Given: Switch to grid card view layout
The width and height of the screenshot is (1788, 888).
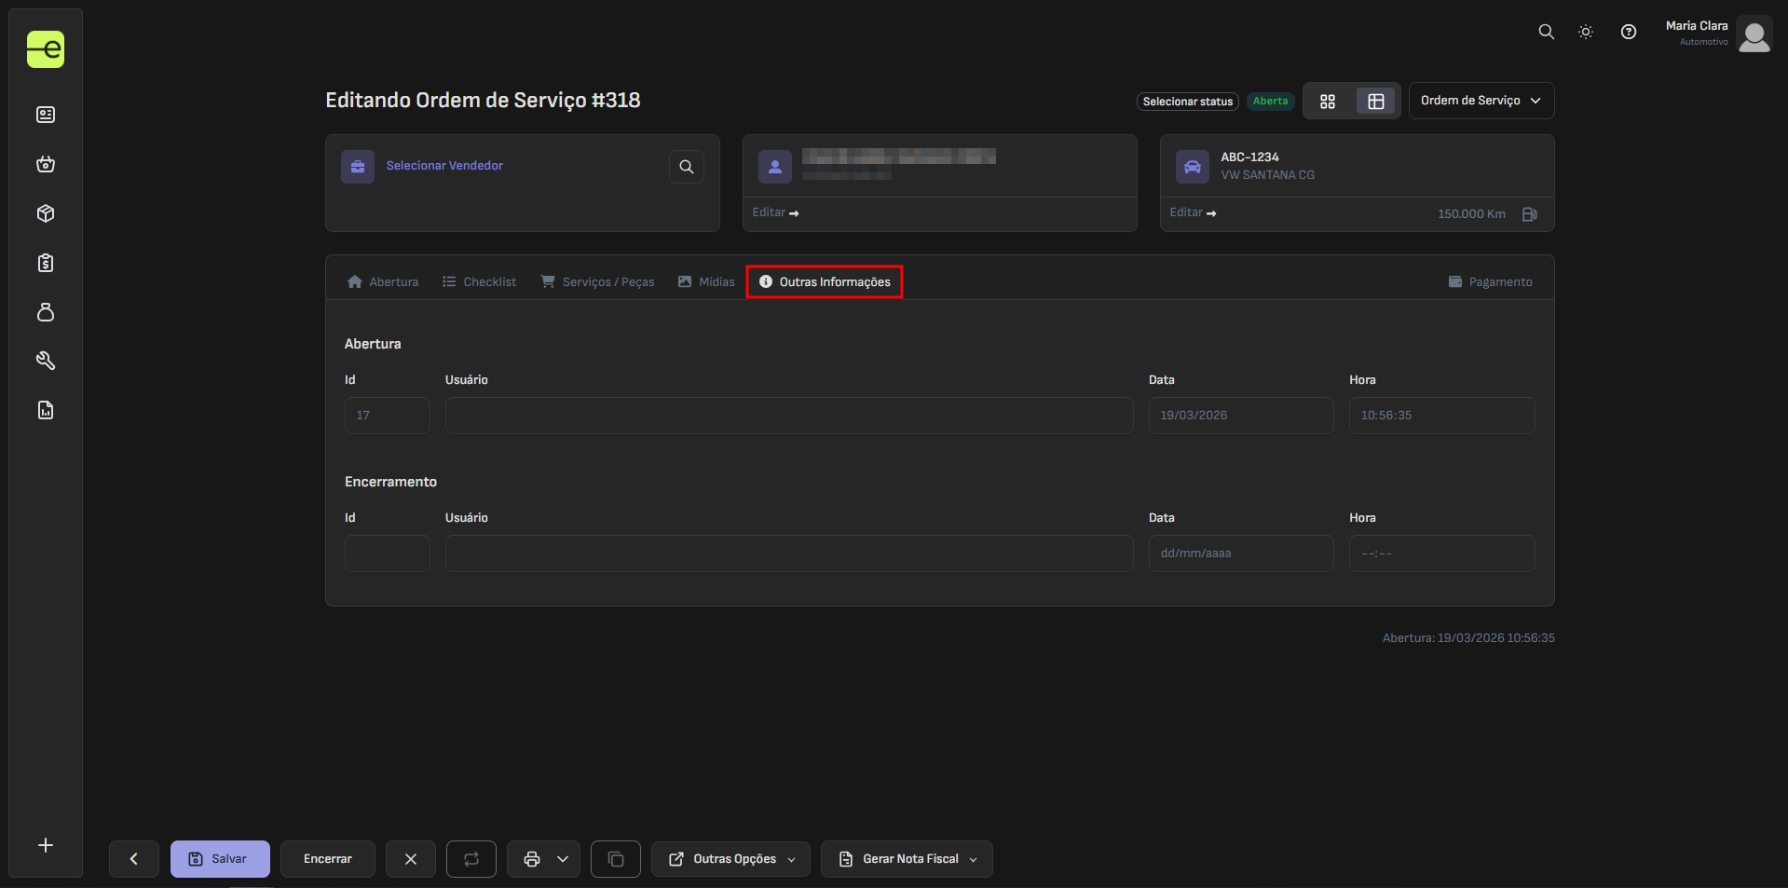Looking at the screenshot, I should coord(1328,102).
